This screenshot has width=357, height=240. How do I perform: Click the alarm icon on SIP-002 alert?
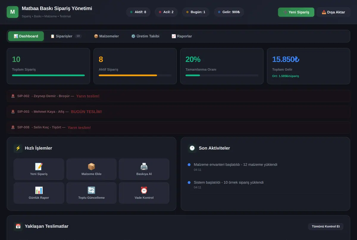coord(13,96)
